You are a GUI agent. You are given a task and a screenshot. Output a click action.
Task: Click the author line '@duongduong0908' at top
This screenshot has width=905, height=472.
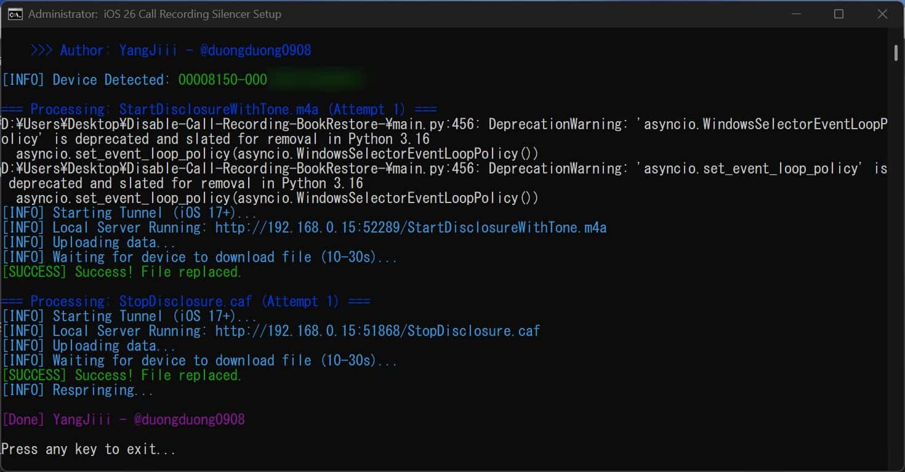coord(255,50)
